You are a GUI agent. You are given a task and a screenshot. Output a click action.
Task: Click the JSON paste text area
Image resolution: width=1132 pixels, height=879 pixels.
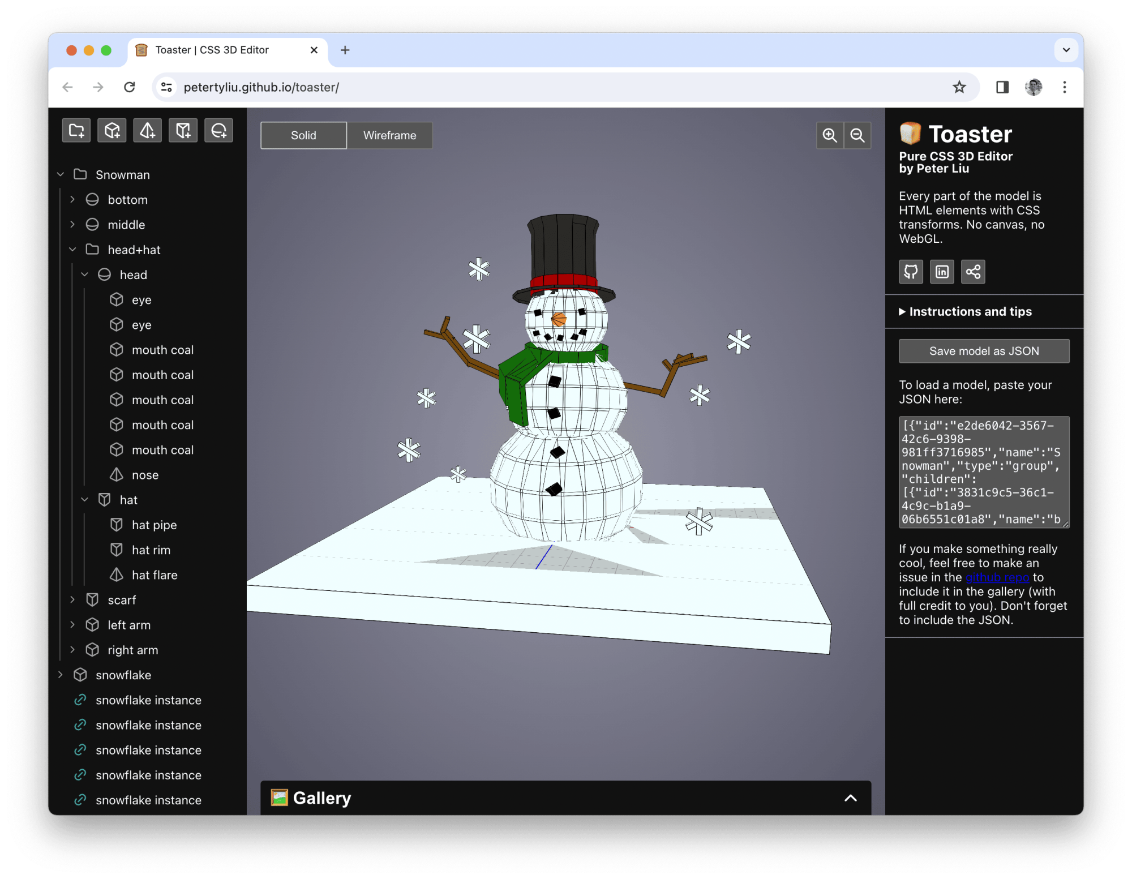coord(984,472)
